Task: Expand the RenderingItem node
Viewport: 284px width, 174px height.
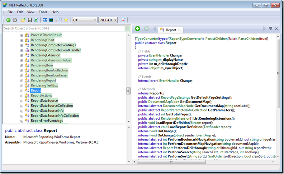Action: click(x=22, y=65)
